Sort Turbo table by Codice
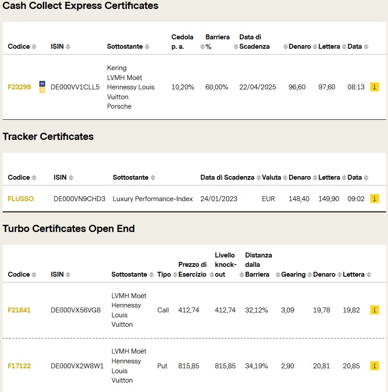Viewport: 388px width, 392px height. (34, 275)
